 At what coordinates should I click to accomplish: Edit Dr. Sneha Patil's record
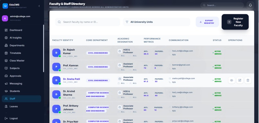pos(240,80)
